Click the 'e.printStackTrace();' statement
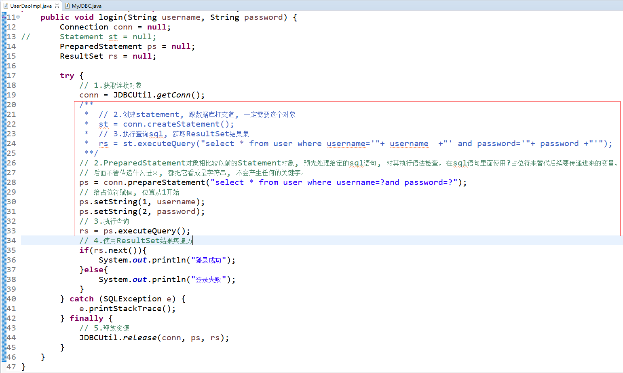The image size is (623, 373). pos(127,309)
